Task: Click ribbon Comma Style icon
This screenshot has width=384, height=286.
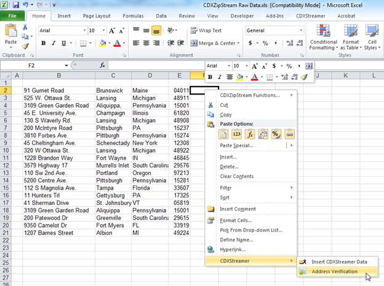Action: coord(276,43)
